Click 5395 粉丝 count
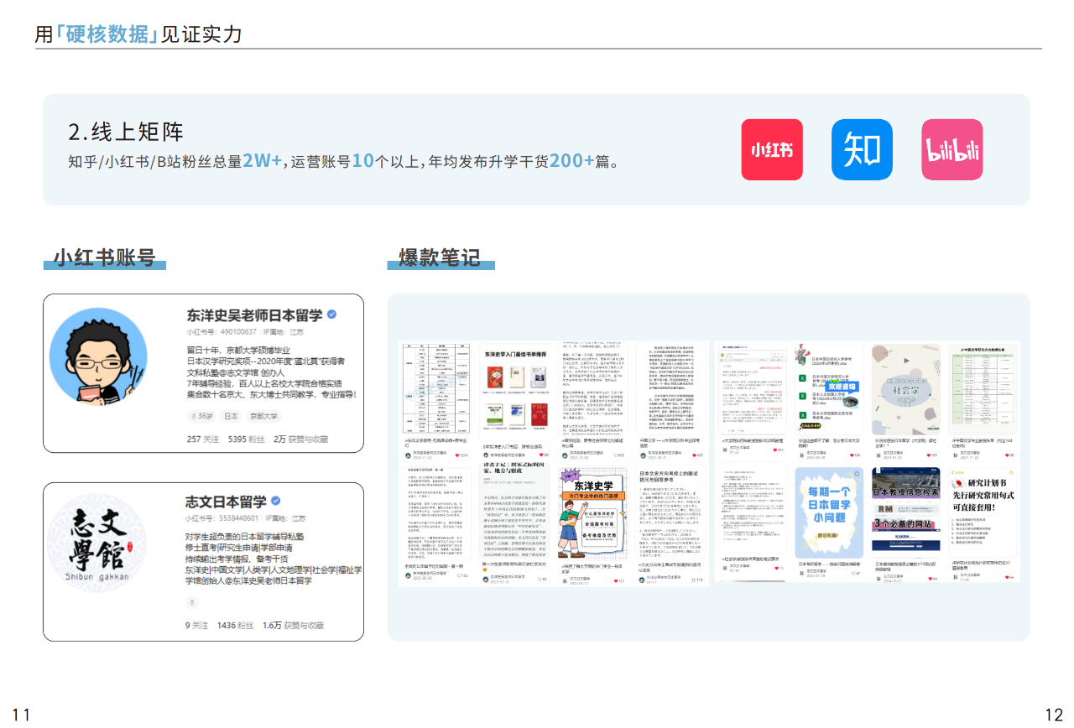The image size is (1074, 728). (246, 439)
